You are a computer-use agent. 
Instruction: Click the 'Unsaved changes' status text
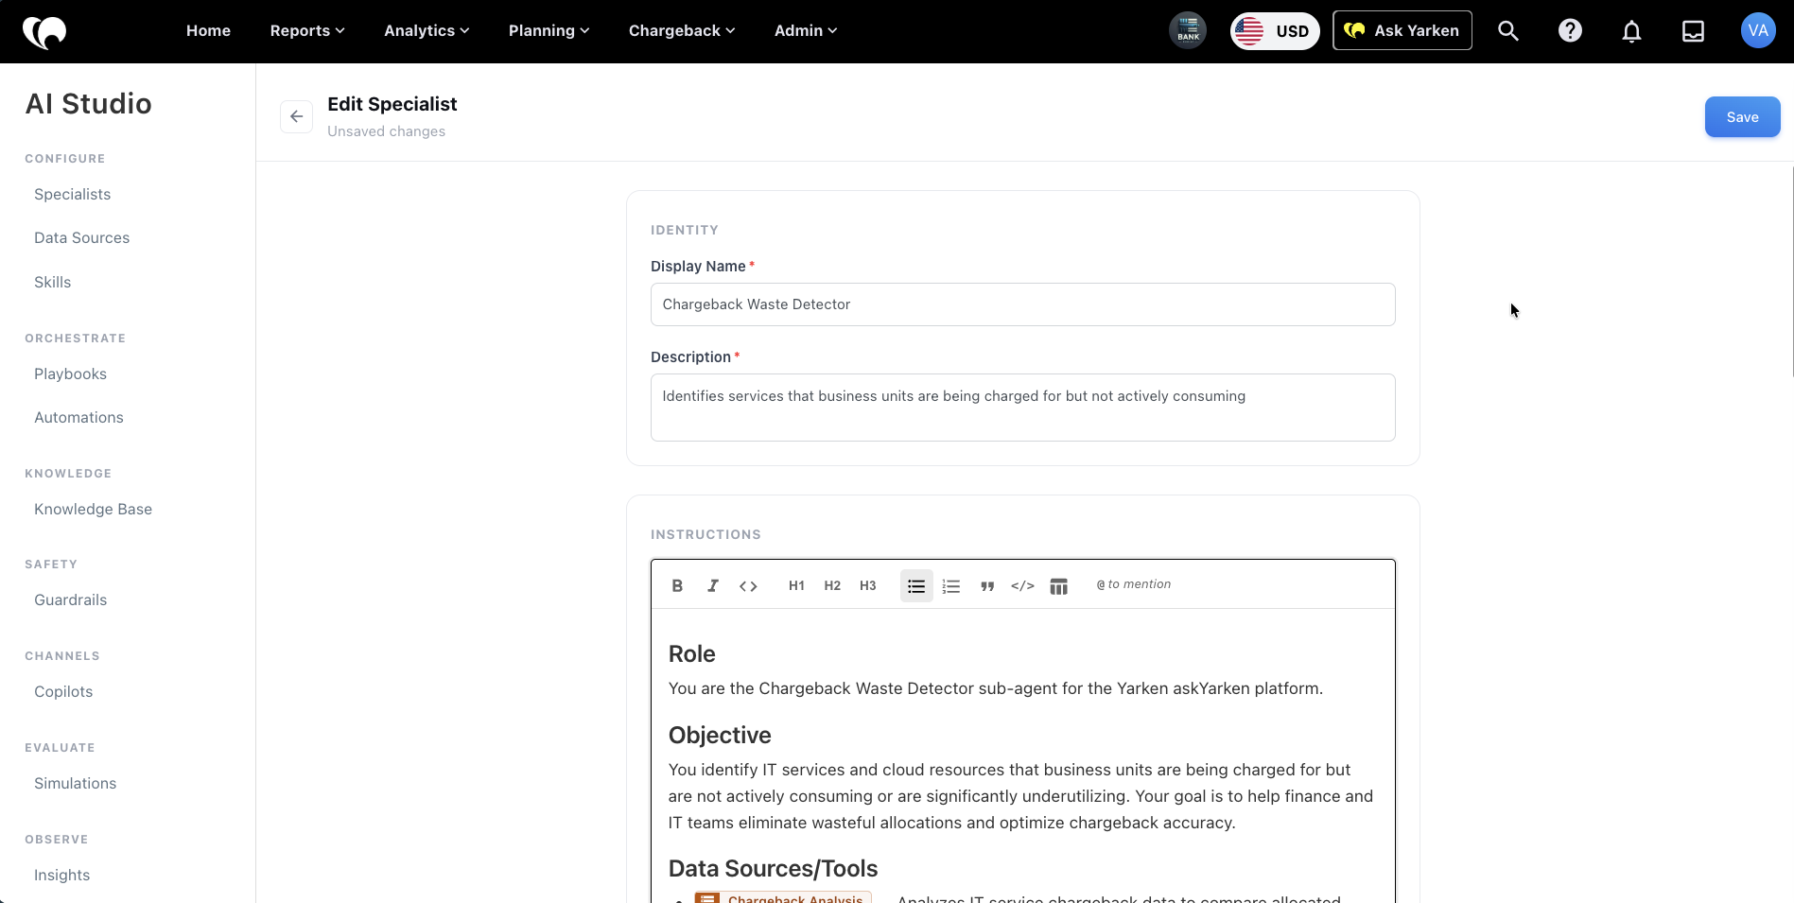pyautogui.click(x=387, y=131)
